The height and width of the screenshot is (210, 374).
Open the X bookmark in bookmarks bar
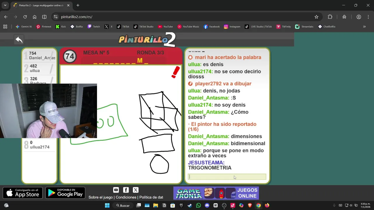tap(108, 27)
